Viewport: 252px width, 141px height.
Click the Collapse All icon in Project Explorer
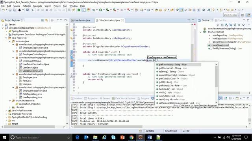42,20
